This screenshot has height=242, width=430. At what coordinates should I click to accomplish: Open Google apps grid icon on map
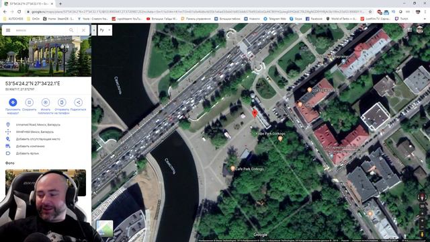click(x=409, y=30)
